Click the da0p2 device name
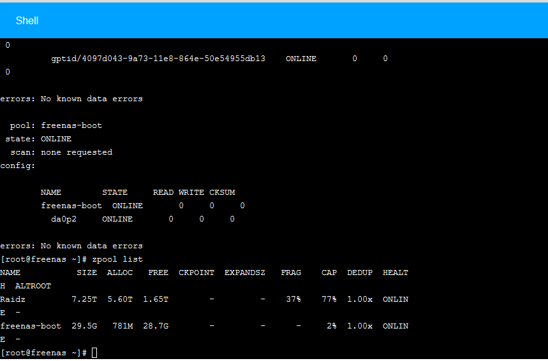The image size is (548, 361). [x=64, y=219]
